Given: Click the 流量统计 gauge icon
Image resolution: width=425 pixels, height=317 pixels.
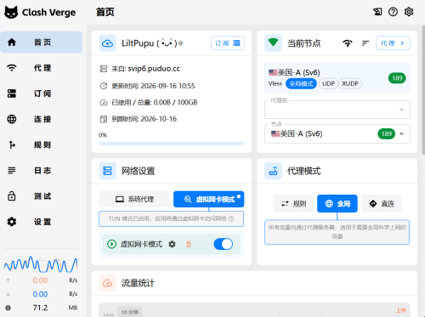Looking at the screenshot, I should (107, 283).
